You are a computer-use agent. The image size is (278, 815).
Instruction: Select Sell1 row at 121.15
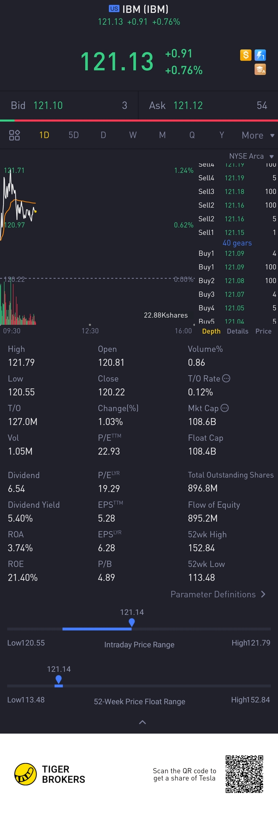pyautogui.click(x=237, y=233)
